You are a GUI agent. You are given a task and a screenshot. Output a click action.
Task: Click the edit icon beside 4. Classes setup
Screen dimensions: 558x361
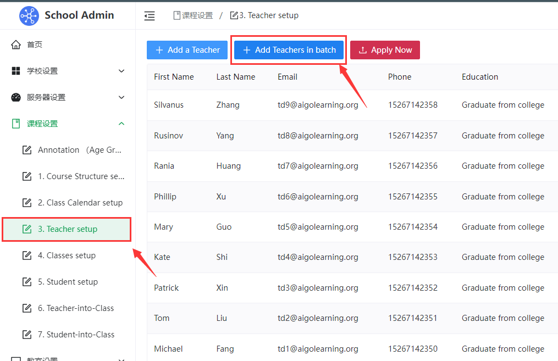click(x=27, y=256)
